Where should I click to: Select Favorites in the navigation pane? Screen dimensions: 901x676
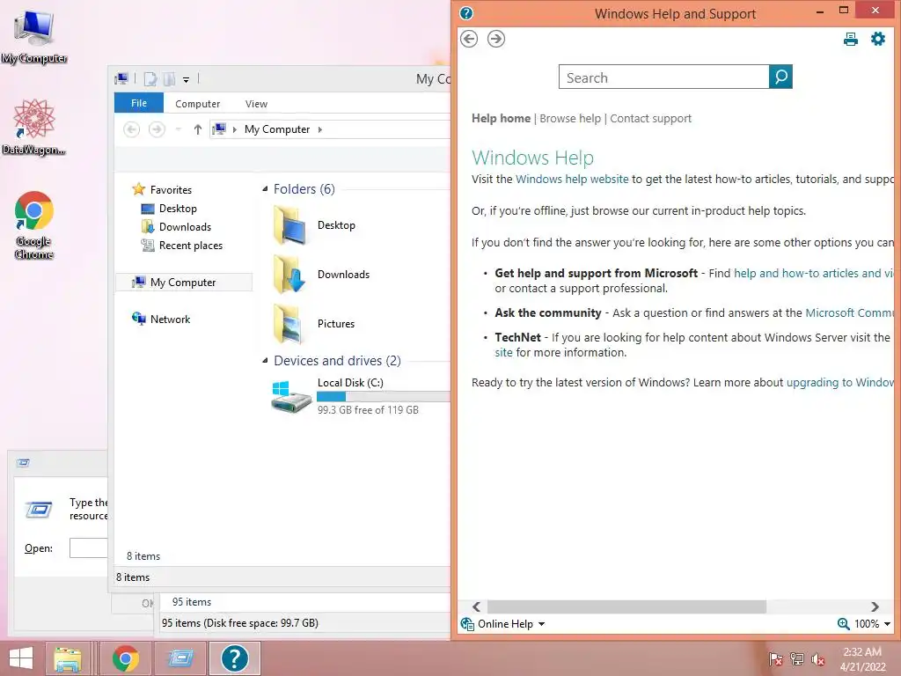[171, 190]
